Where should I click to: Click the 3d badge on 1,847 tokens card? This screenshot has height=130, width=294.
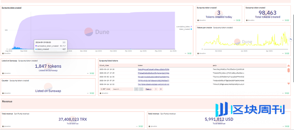tap(92, 73)
